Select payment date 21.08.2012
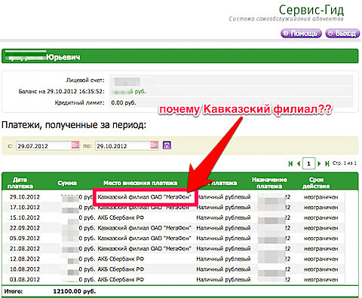This screenshot has height=298, width=362. [25, 248]
